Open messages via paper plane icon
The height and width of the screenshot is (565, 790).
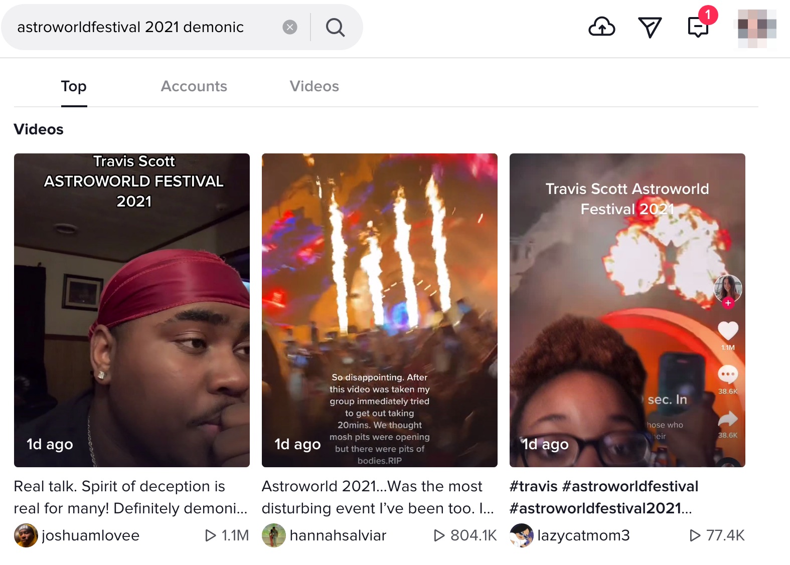pyautogui.click(x=650, y=27)
